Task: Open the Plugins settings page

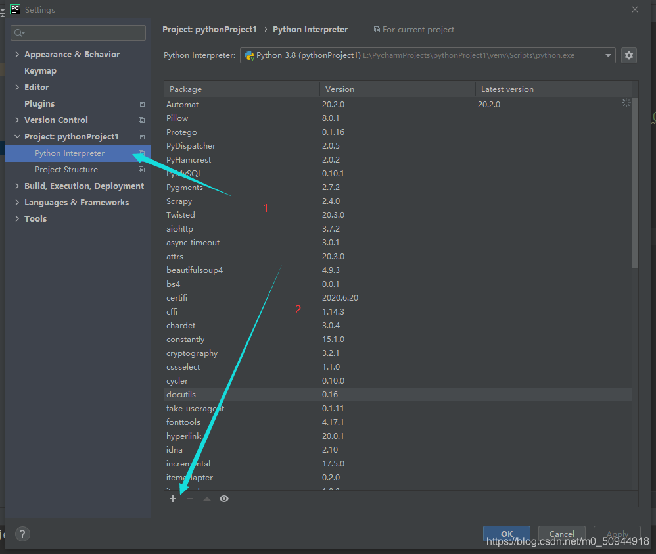Action: pos(39,104)
